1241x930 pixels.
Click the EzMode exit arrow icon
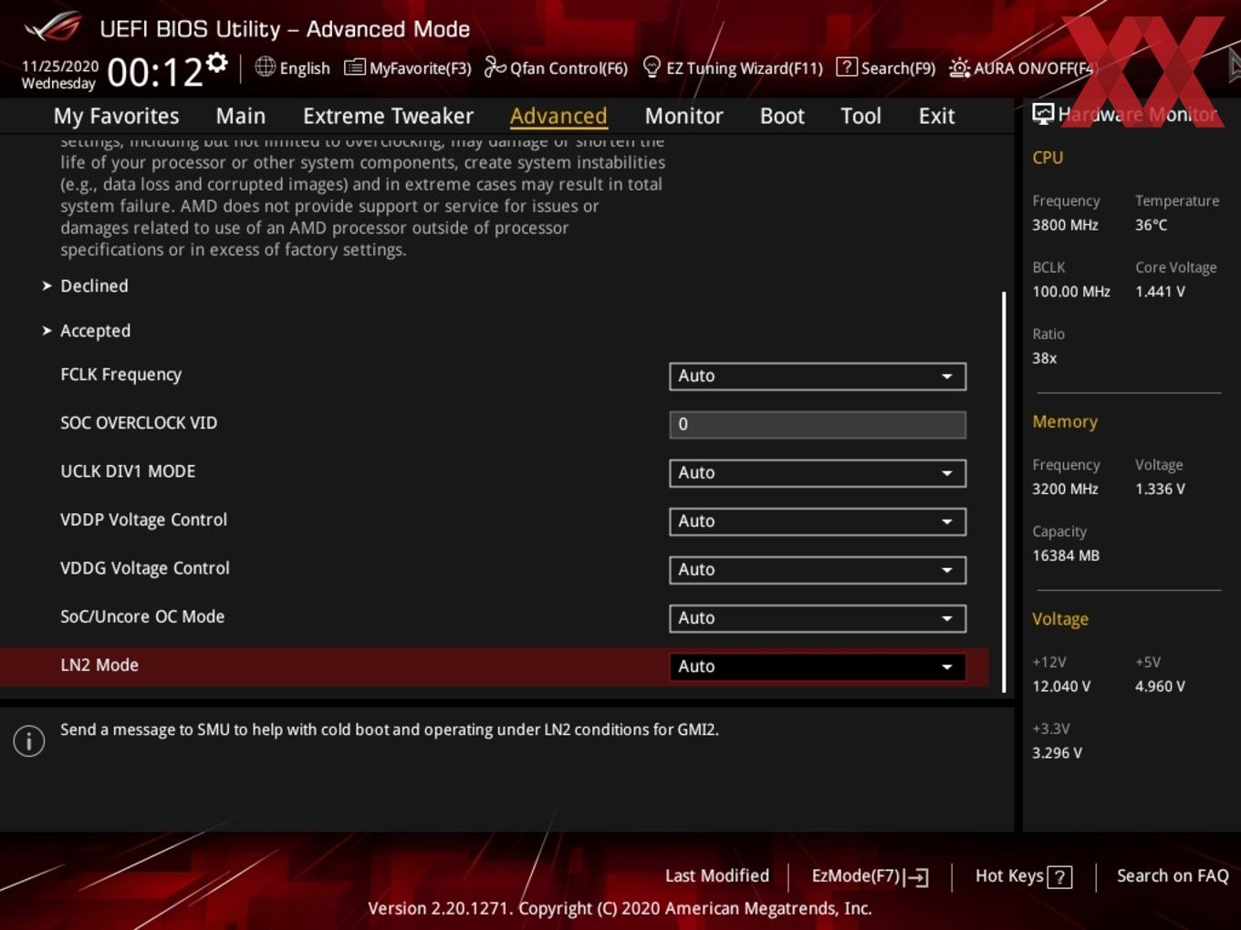(916, 877)
